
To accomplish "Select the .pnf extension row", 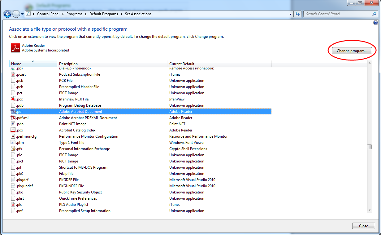I will pos(141,211).
